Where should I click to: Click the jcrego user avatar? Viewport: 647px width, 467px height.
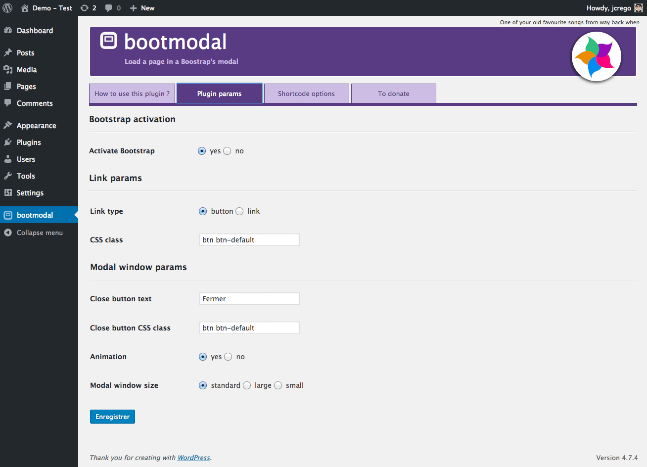click(x=639, y=8)
